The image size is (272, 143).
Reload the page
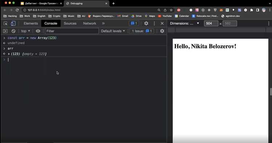pos(17,10)
